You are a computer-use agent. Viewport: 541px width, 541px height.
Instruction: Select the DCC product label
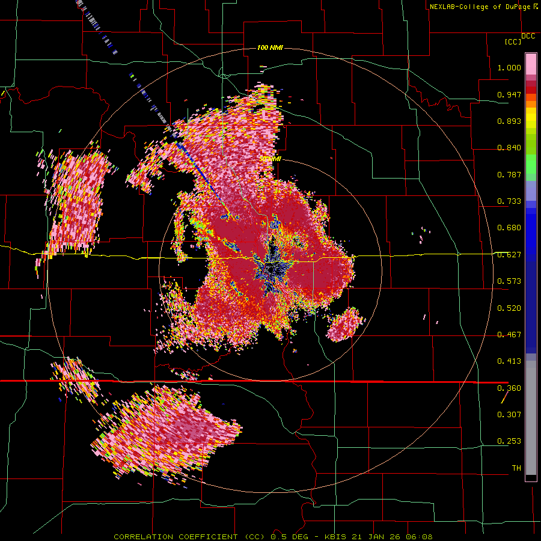(x=528, y=36)
